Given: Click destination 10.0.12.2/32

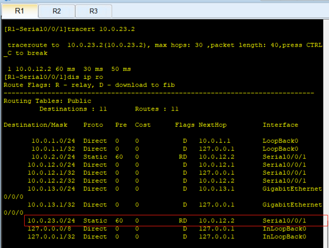Looking at the screenshot, I should 51,181.
